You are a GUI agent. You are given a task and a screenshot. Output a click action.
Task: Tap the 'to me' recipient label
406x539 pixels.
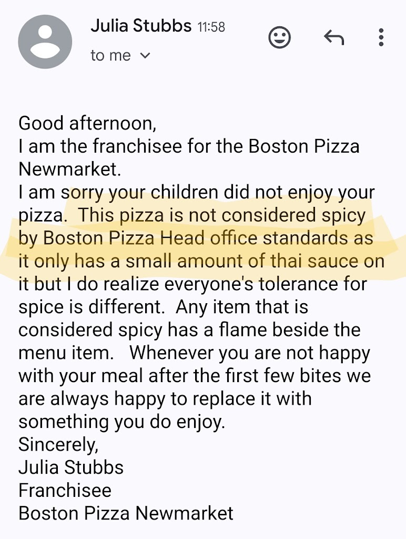click(110, 55)
